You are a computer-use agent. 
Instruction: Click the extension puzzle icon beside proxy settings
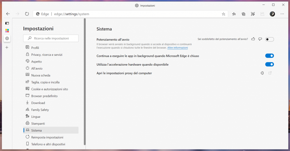(x=262, y=73)
